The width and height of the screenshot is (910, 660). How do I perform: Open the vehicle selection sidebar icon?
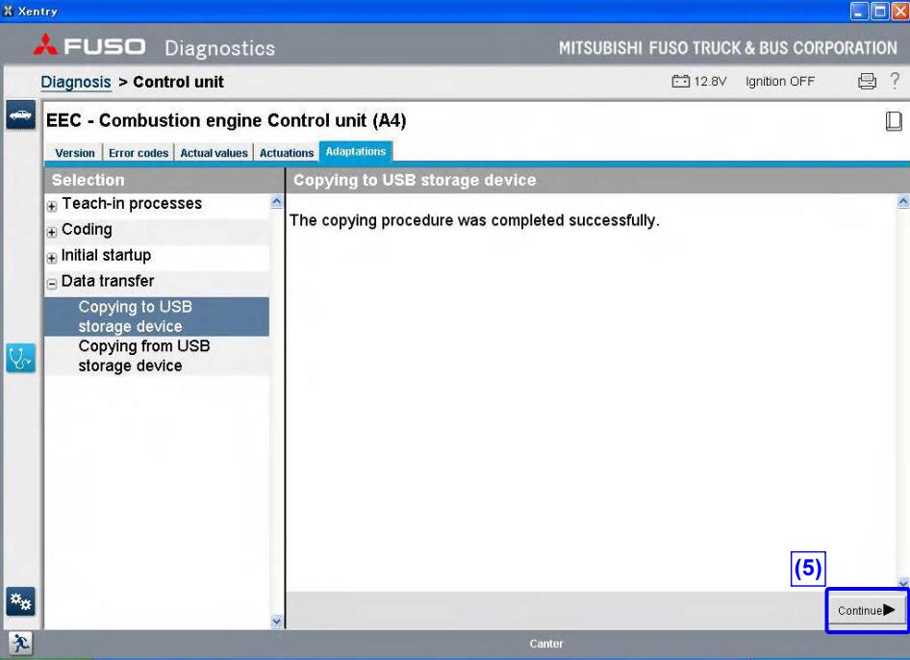(x=21, y=114)
